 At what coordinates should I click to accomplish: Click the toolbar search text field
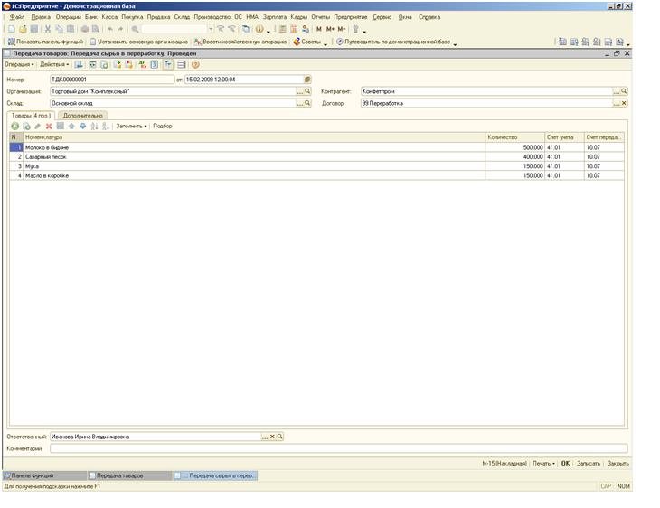pyautogui.click(x=174, y=29)
